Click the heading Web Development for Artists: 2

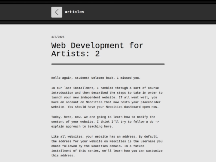pos(97,50)
